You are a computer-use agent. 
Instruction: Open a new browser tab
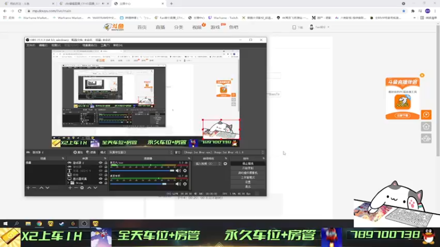[x=172, y=4]
